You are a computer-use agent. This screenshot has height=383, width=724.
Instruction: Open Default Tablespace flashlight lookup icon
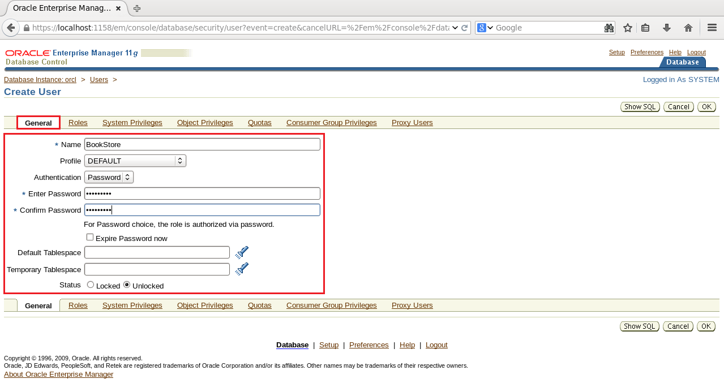point(242,252)
